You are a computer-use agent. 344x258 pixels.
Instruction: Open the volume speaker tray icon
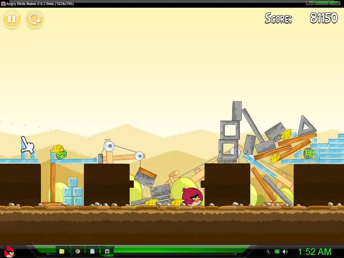pyautogui.click(x=285, y=252)
